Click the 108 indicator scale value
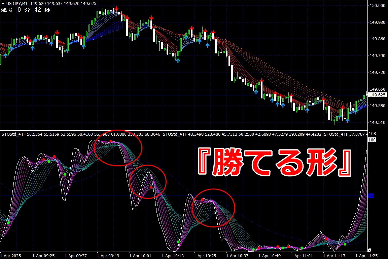388x259 pixels. click(373, 134)
